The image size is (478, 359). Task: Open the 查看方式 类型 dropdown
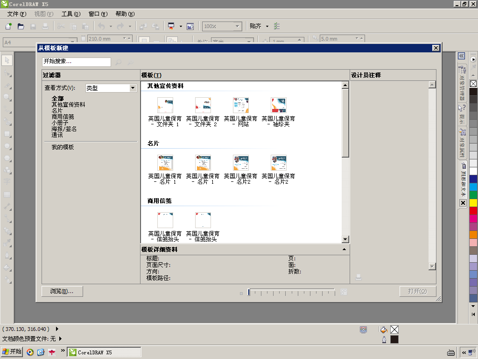tap(133, 88)
